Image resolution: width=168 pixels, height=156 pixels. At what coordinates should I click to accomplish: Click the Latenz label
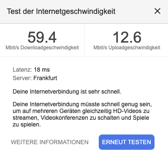click(x=22, y=70)
